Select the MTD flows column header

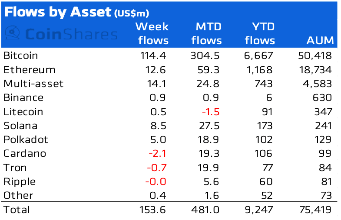[206, 34]
